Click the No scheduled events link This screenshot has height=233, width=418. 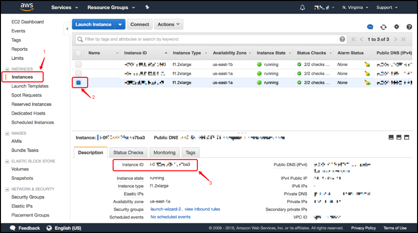point(171,217)
